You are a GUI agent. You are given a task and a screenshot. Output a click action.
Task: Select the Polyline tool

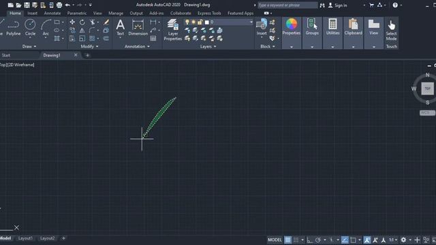click(x=13, y=28)
